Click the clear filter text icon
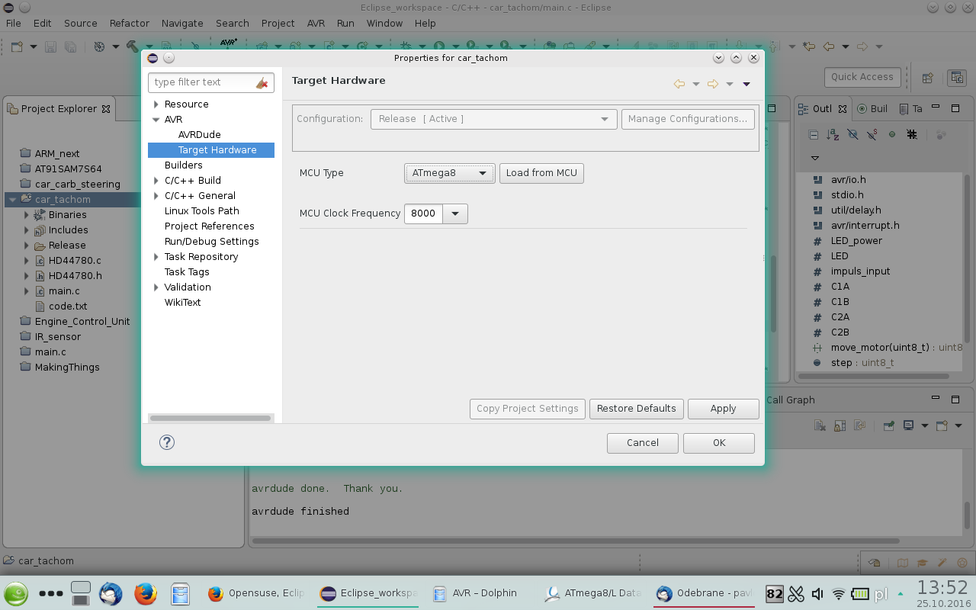 [262, 82]
